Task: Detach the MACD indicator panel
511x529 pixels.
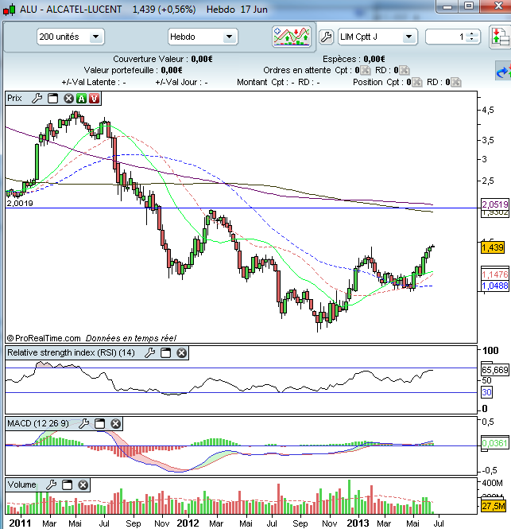Action: [x=99, y=424]
